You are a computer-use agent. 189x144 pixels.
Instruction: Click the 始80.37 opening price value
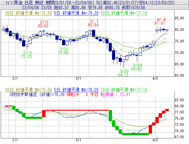(61, 8)
